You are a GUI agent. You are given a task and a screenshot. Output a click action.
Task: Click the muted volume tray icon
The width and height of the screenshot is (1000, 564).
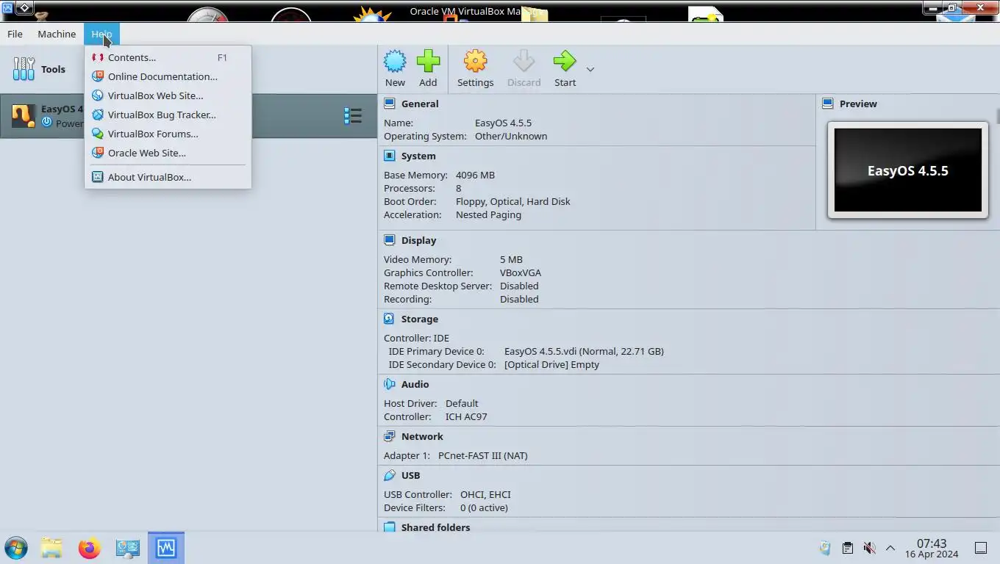869,548
